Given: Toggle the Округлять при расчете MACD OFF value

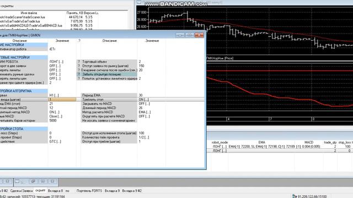Looking at the screenshot, I should 145,116.
